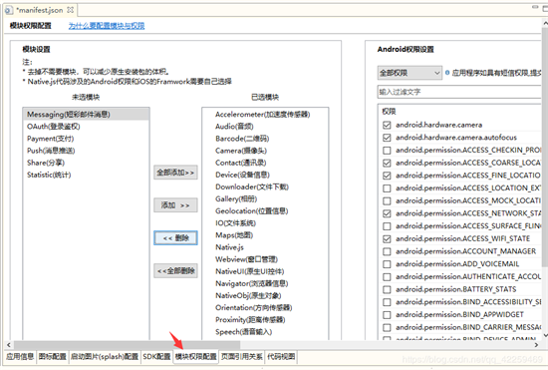Select Downloader(文件下载) module
548x370 pixels.
(265, 186)
